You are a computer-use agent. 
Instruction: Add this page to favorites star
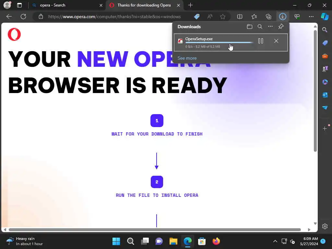click(x=222, y=17)
